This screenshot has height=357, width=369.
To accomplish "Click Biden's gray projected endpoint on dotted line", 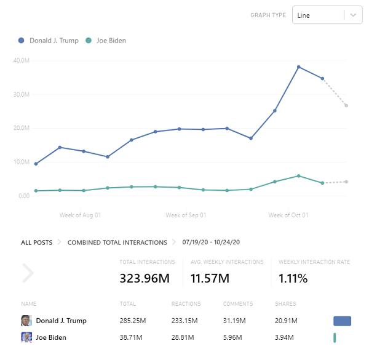I will (346, 182).
